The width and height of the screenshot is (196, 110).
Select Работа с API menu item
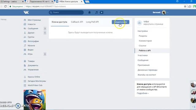[152, 50]
